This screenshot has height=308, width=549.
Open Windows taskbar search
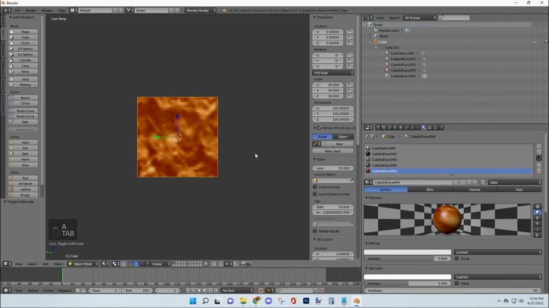[205, 301]
